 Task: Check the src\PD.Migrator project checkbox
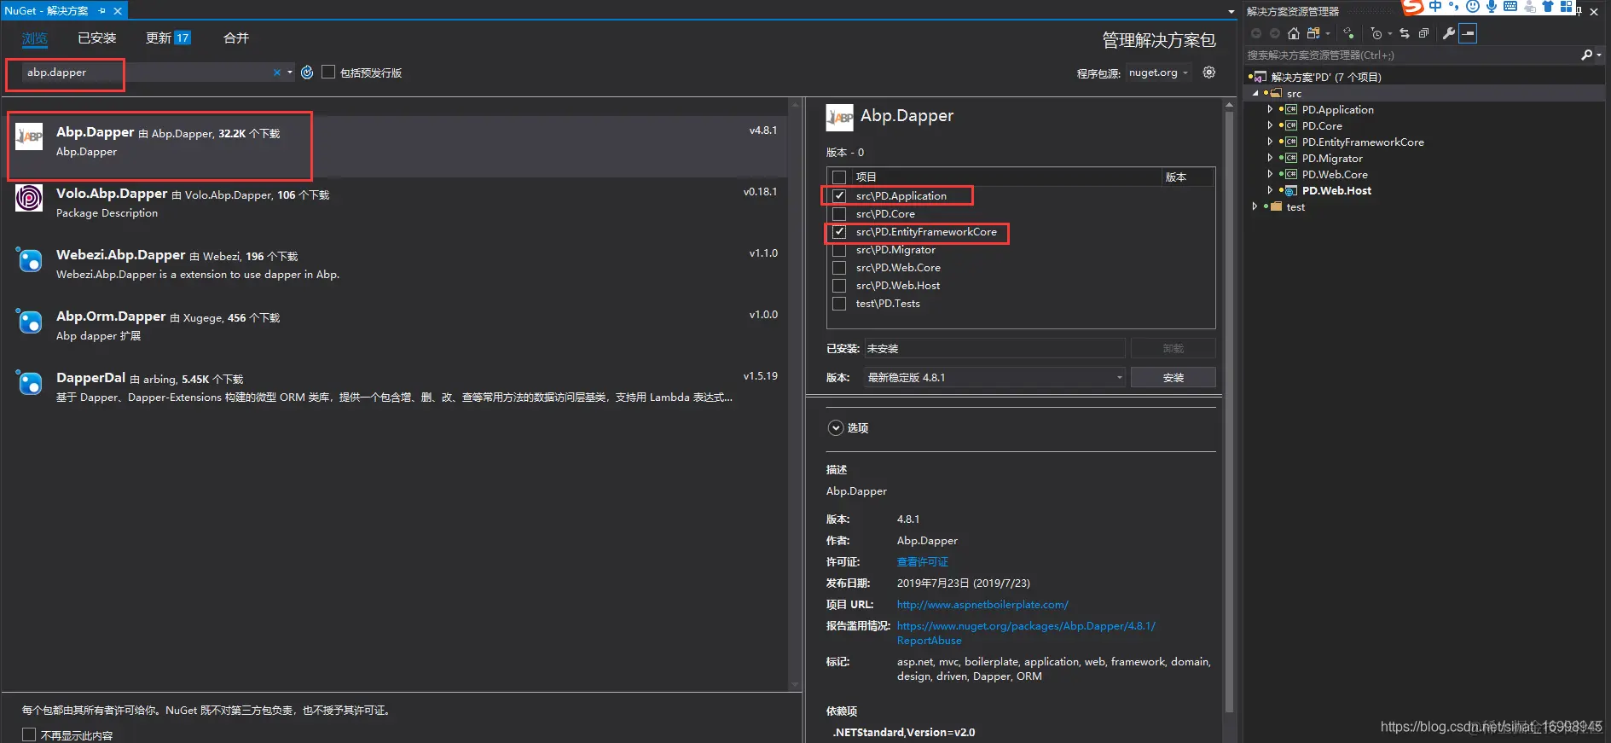(x=839, y=250)
